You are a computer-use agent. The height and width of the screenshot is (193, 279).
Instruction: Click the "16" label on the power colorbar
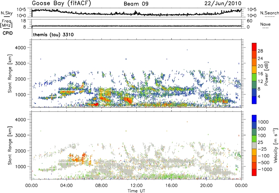pos(260,74)
